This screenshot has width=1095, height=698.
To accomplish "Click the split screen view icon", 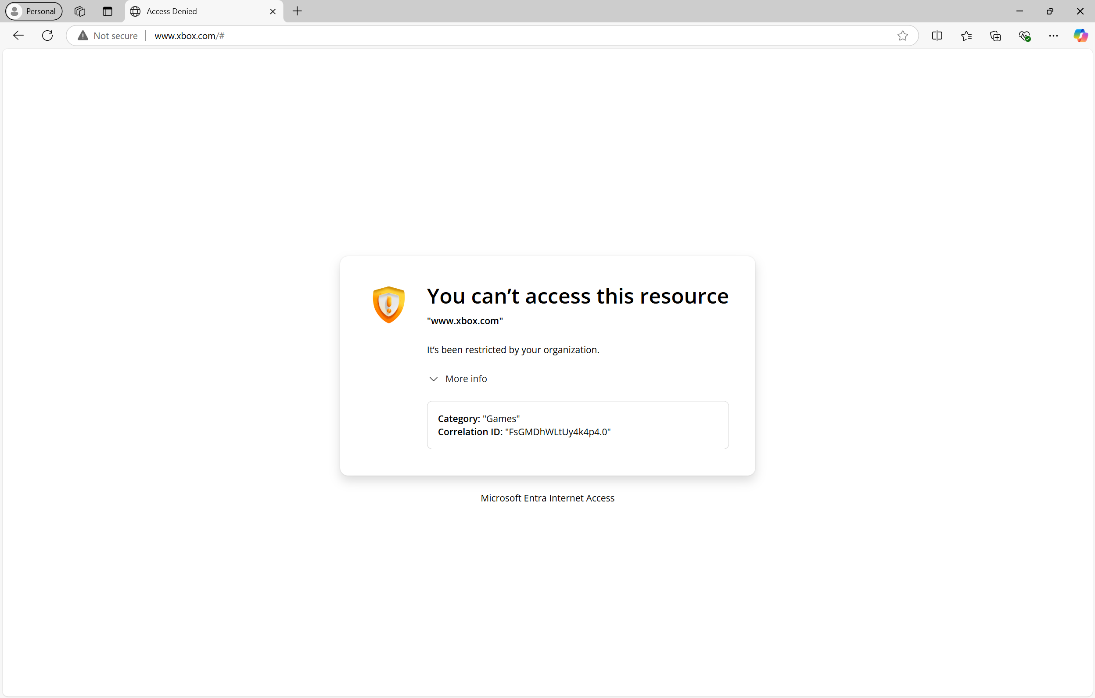I will point(937,36).
